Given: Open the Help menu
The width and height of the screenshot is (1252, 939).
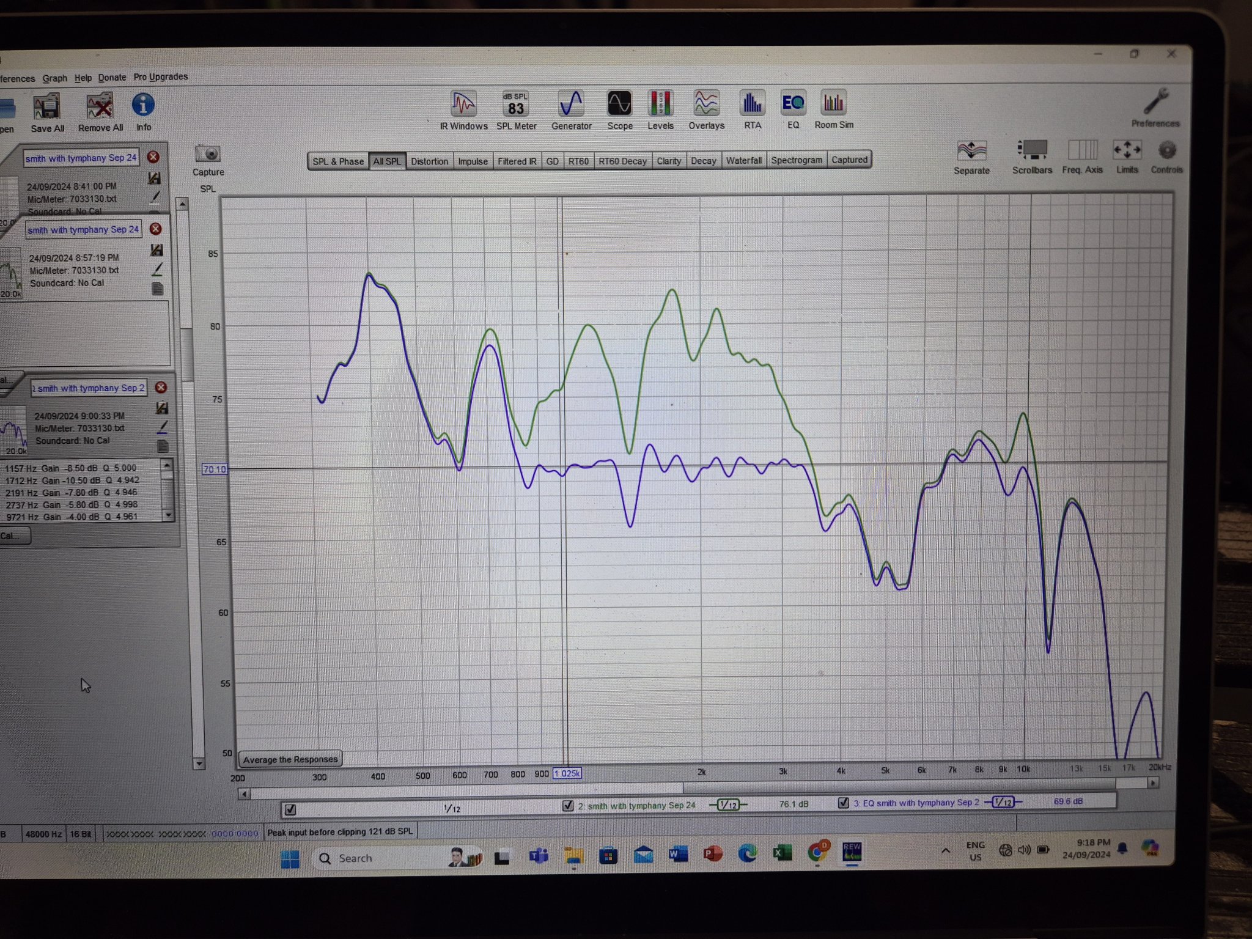Looking at the screenshot, I should coord(83,78).
